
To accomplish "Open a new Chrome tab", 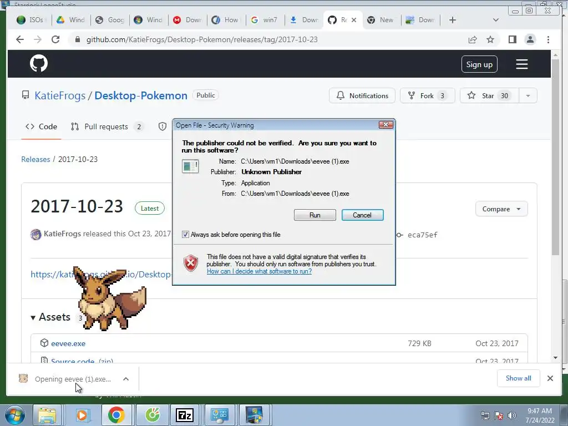I will click(x=453, y=20).
